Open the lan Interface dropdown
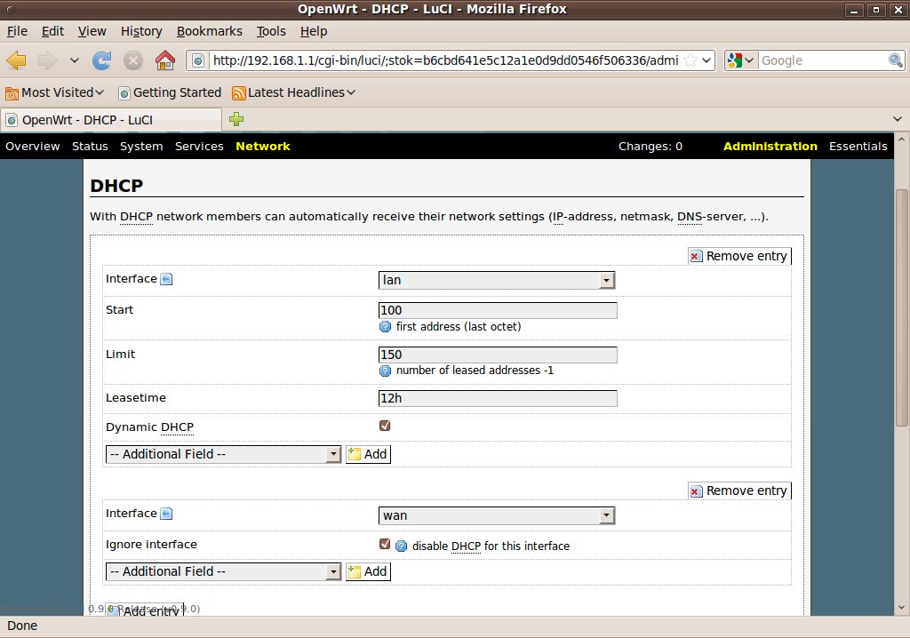 point(497,280)
